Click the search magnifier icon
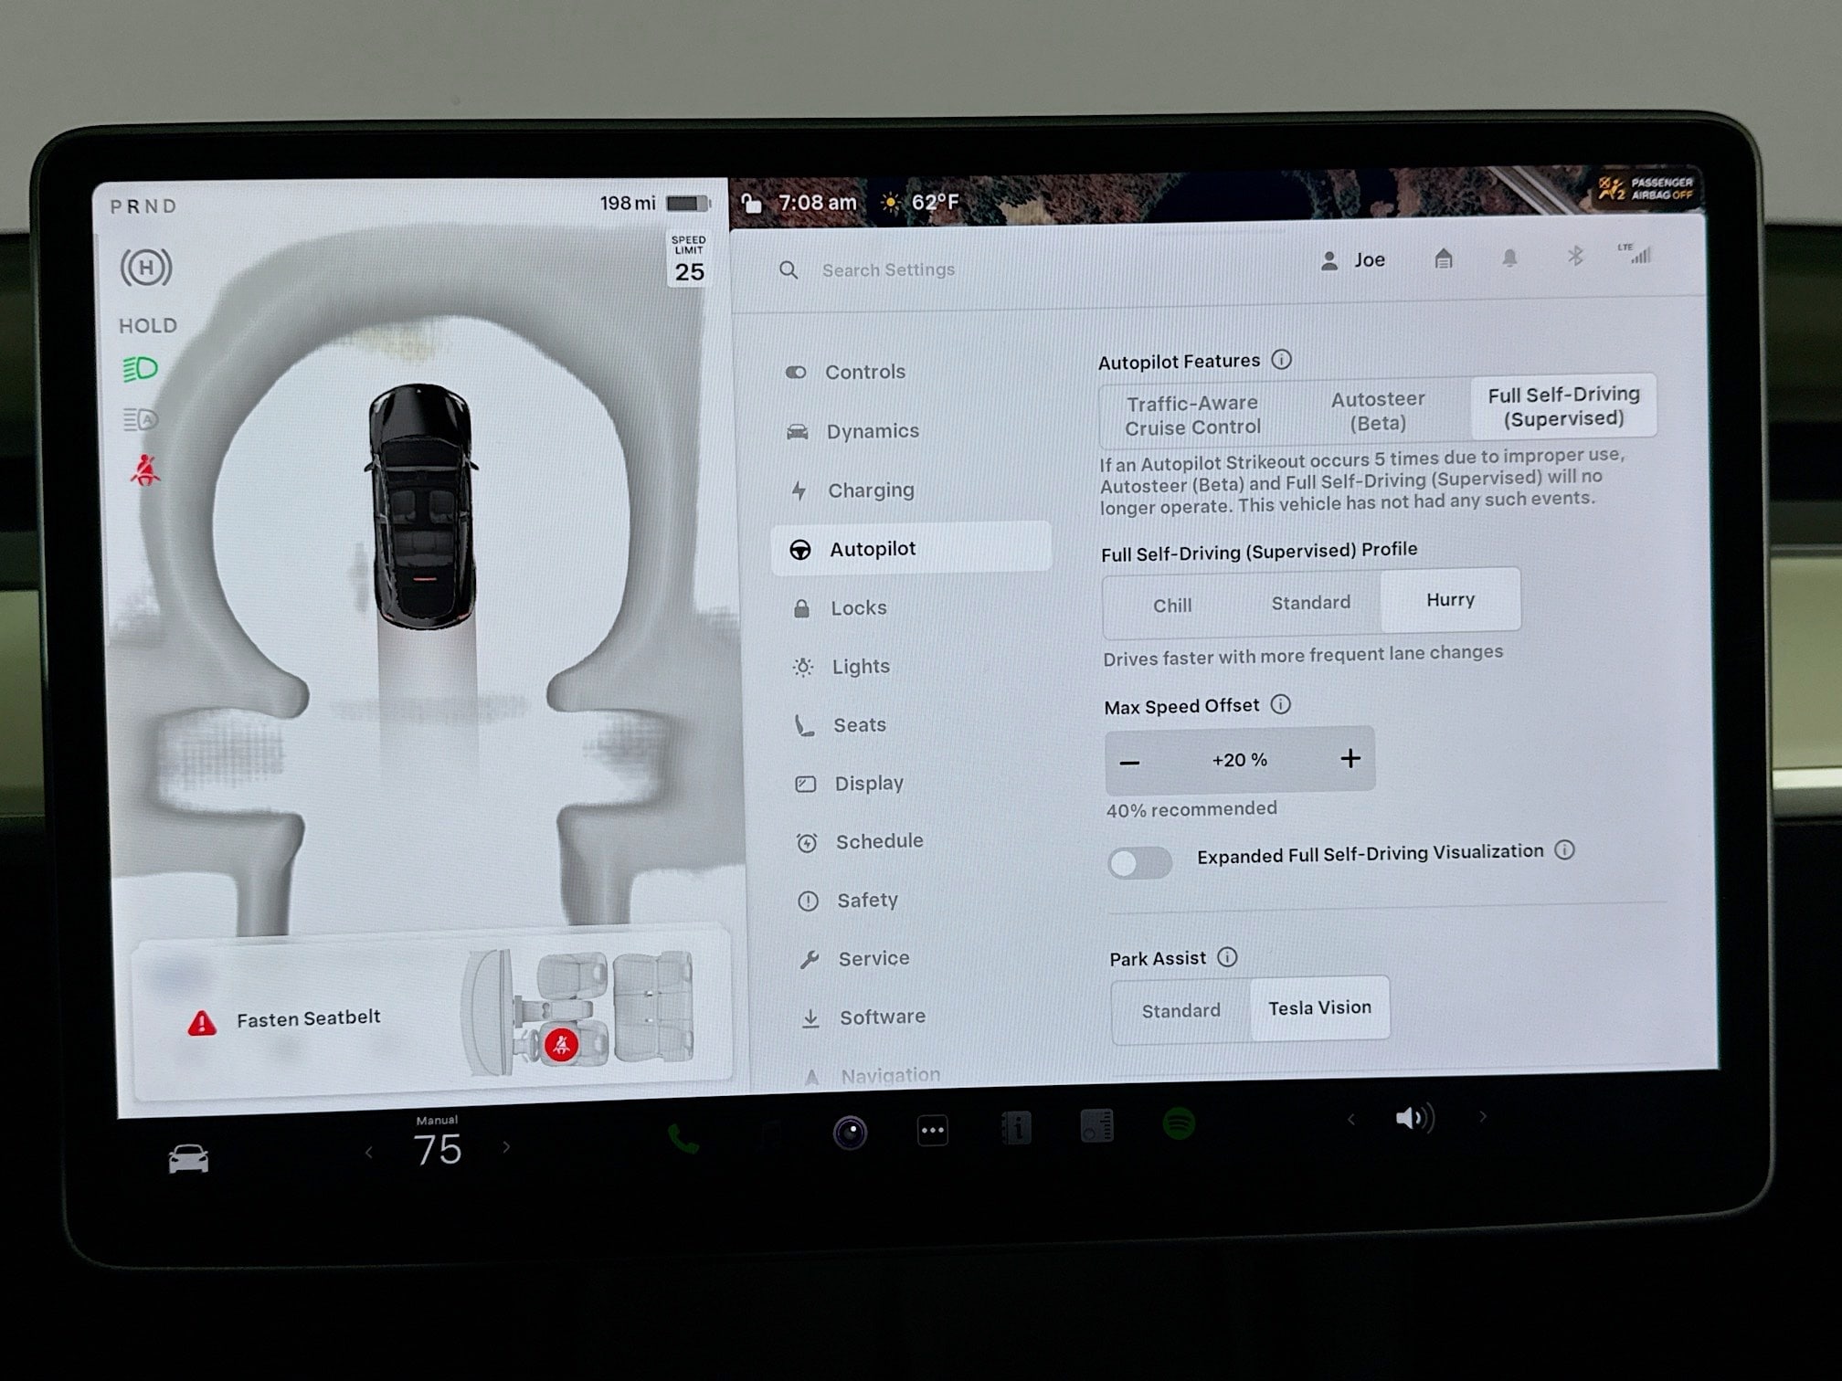 [x=789, y=270]
